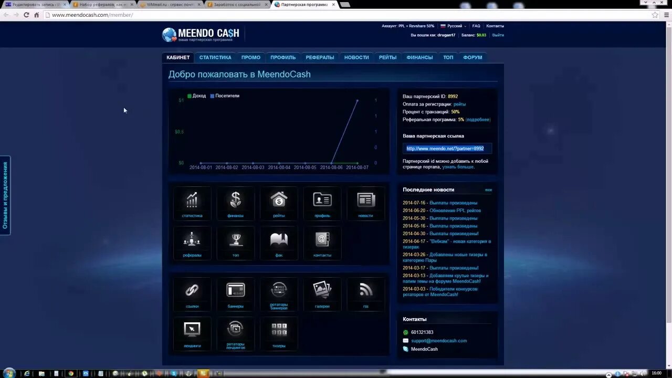Log out via Выйти link
The height and width of the screenshot is (378, 672).
498,35
